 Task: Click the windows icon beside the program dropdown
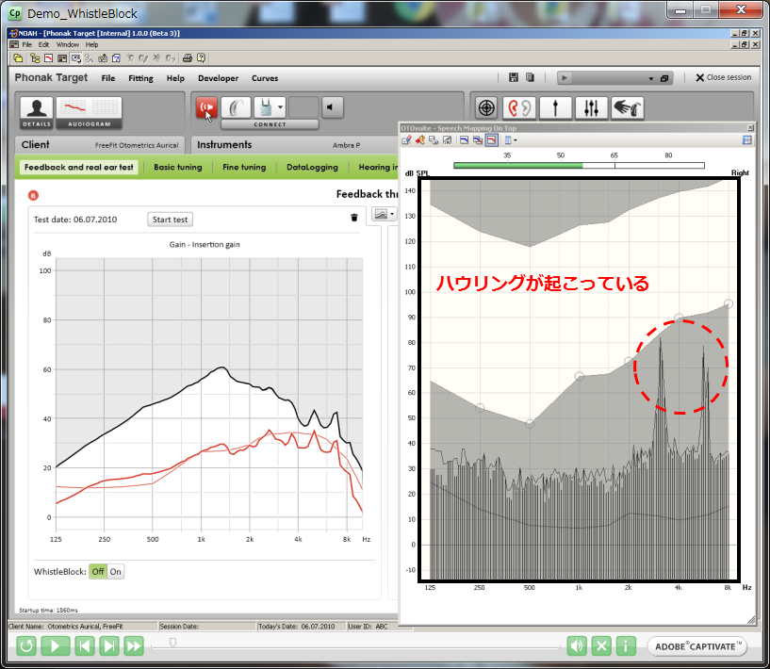664,78
